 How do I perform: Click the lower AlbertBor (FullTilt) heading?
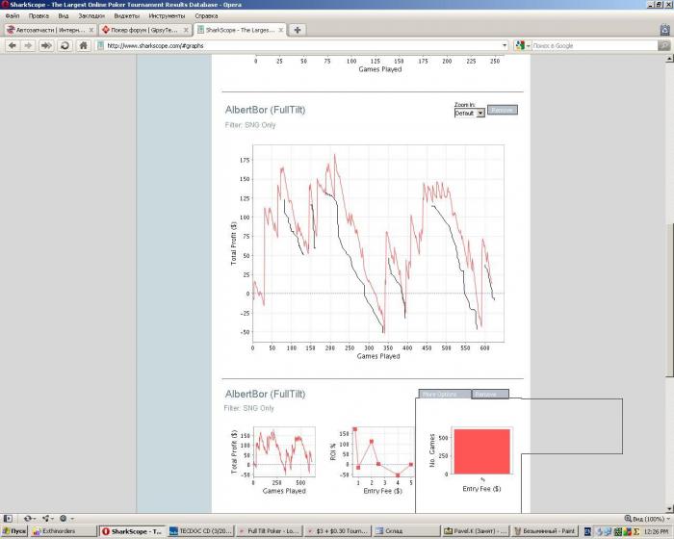point(265,394)
